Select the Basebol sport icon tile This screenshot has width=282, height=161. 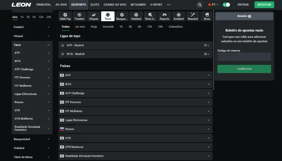point(193,16)
